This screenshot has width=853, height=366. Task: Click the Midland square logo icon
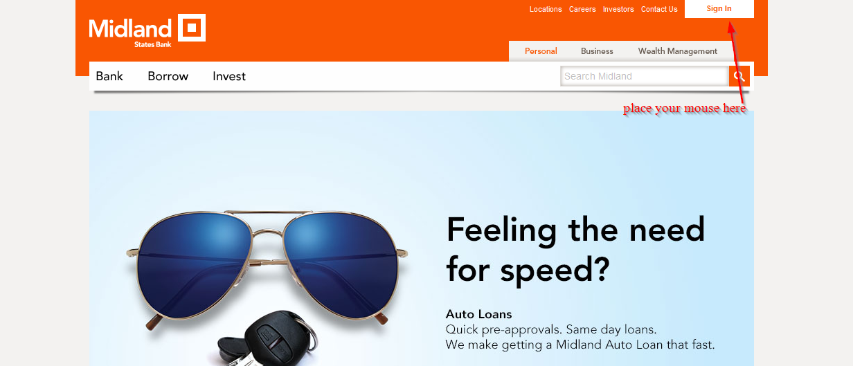(192, 28)
